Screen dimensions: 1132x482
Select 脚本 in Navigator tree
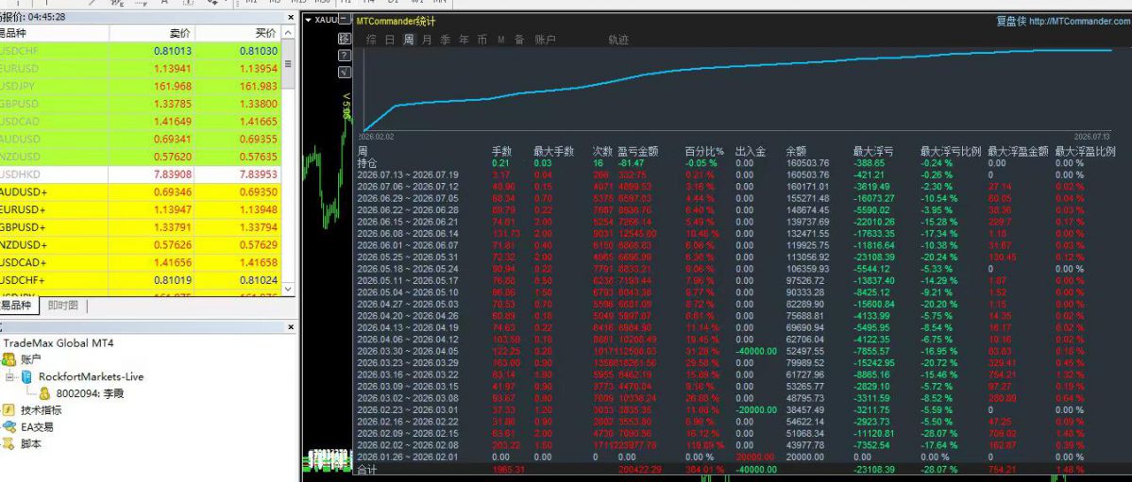(31, 443)
